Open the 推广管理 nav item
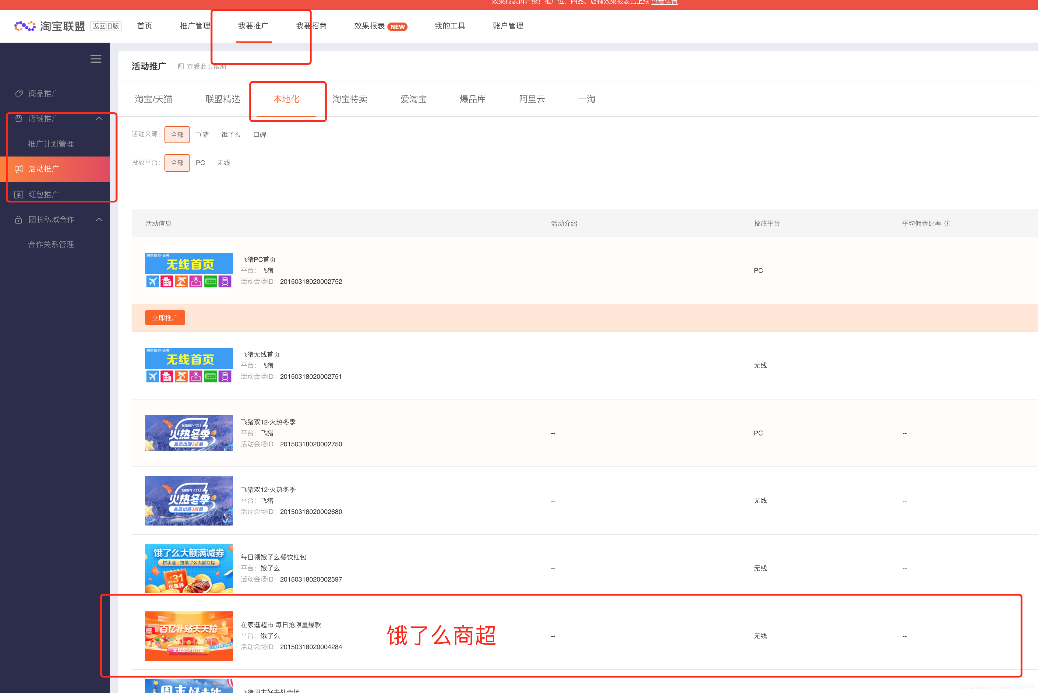 pos(195,26)
